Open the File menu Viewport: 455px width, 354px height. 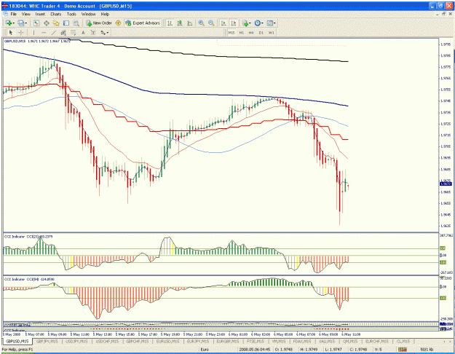(14, 14)
